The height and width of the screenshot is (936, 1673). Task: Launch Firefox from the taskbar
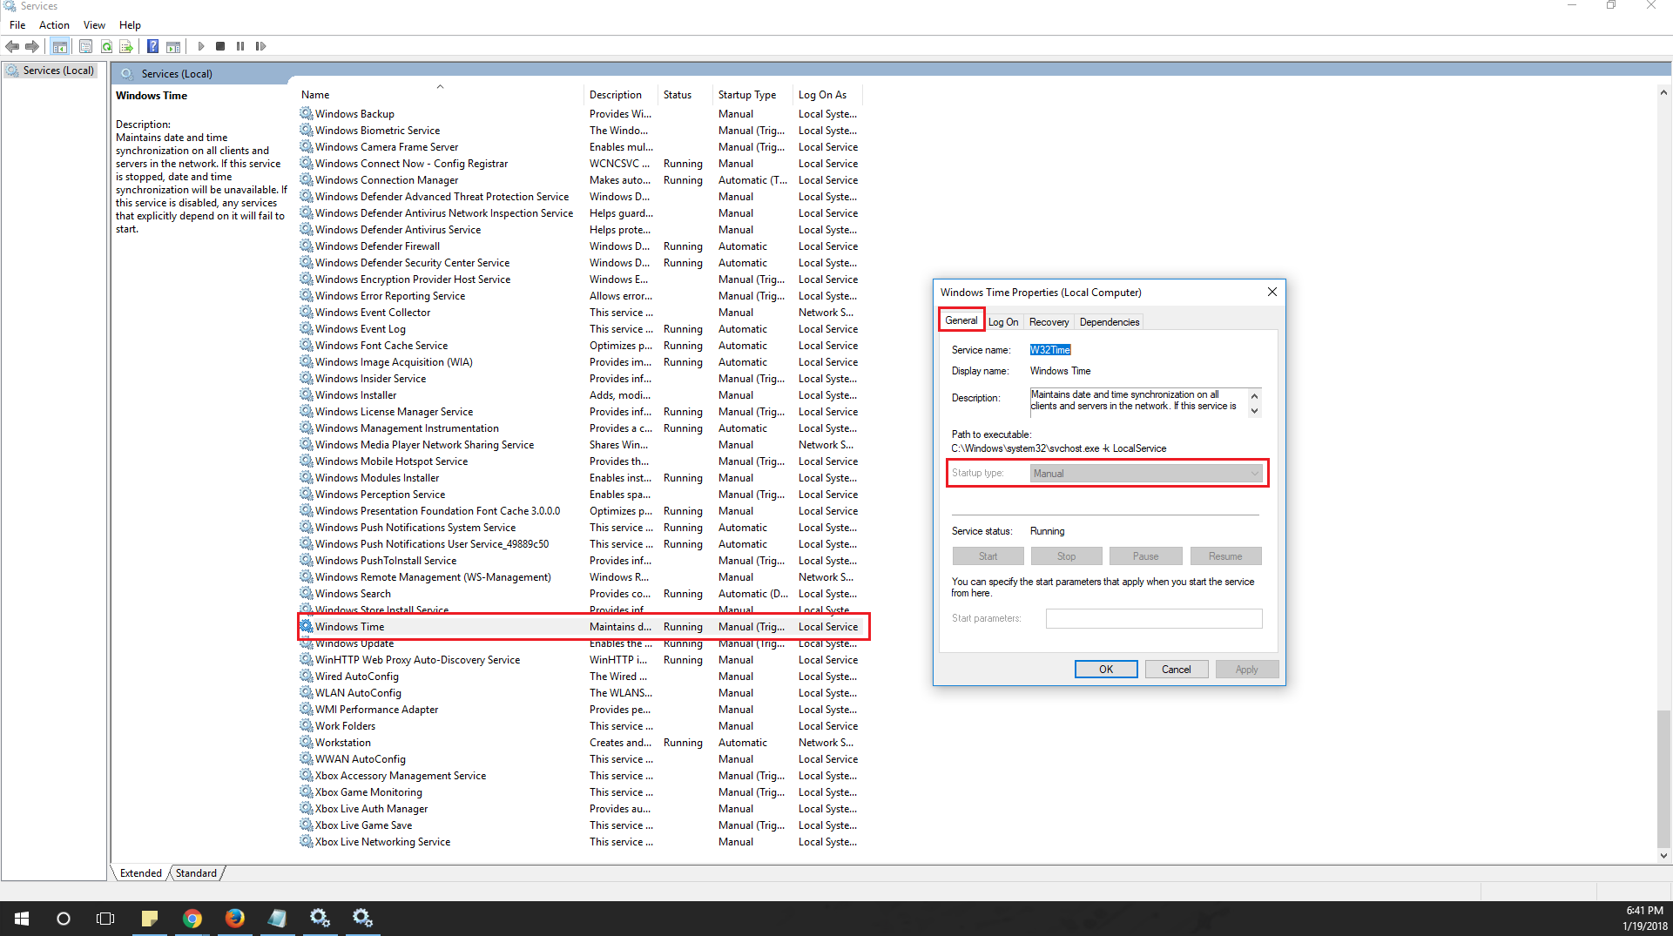[234, 919]
